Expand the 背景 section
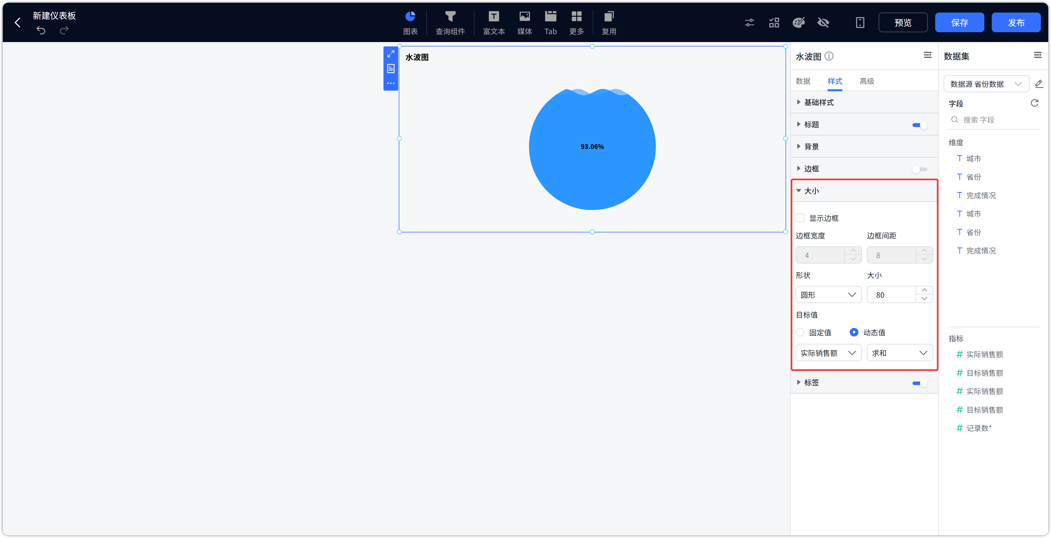Image resolution: width=1051 pixels, height=538 pixels. pos(864,146)
